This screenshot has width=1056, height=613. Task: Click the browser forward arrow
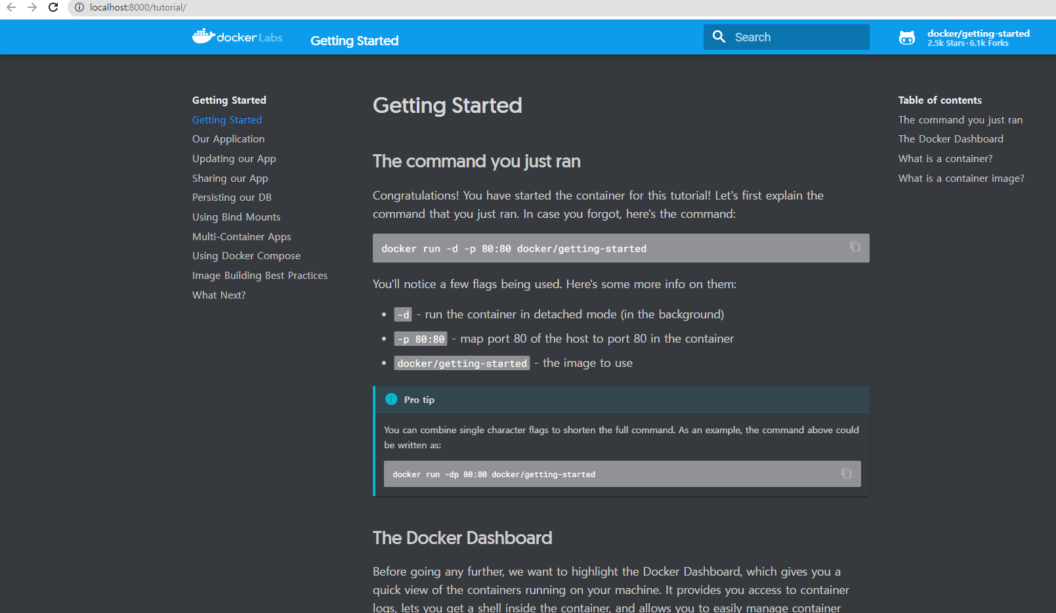[32, 7]
